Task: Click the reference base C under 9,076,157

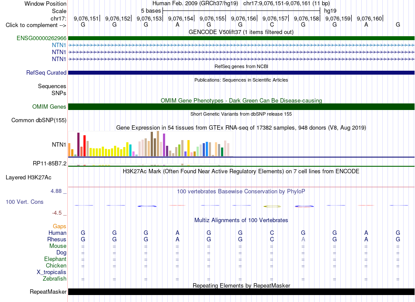Action: 272,24
